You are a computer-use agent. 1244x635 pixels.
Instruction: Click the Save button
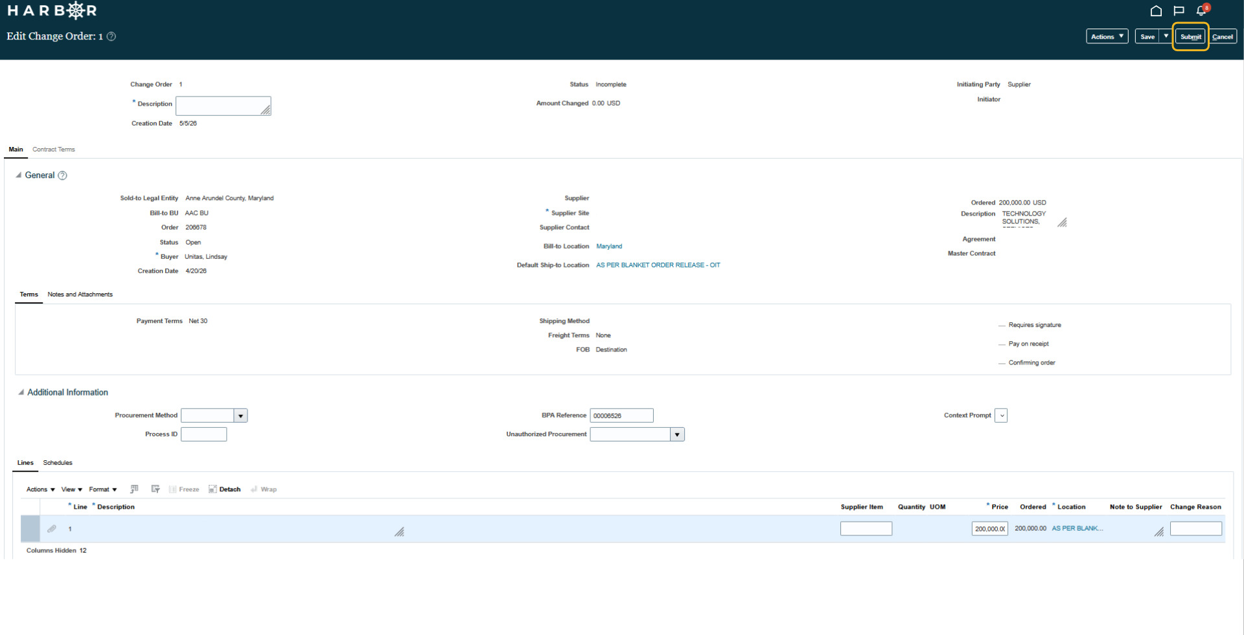1147,36
